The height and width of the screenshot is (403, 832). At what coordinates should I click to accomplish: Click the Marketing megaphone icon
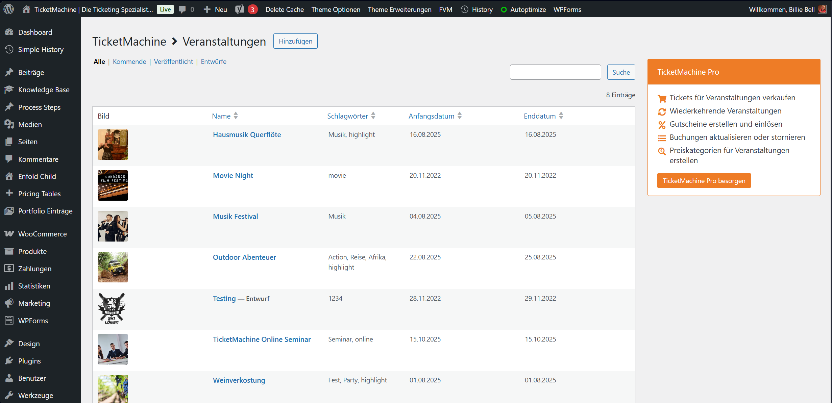click(9, 303)
